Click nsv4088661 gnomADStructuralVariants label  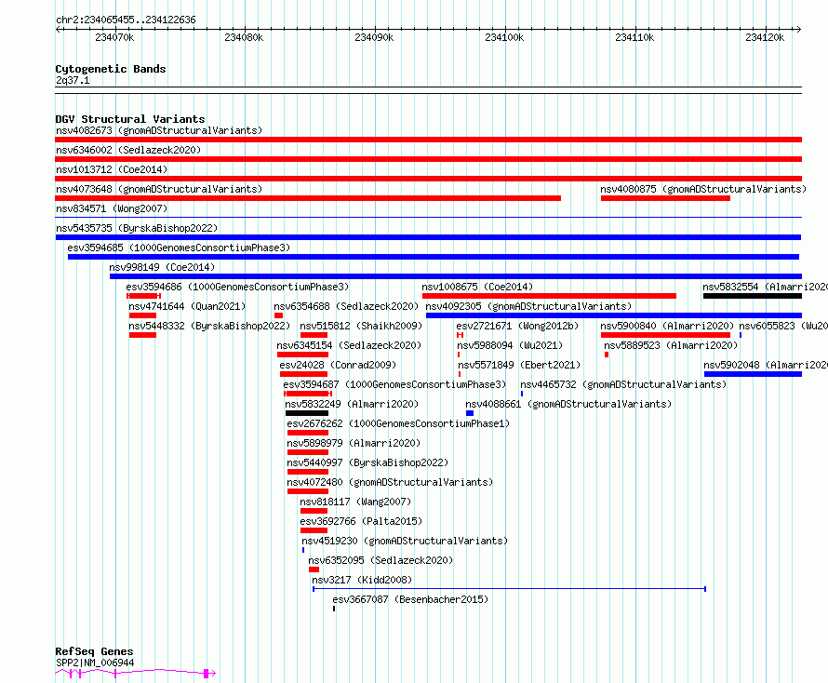point(568,404)
